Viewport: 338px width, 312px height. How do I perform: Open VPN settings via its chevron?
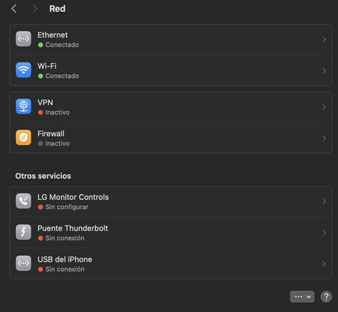324,107
